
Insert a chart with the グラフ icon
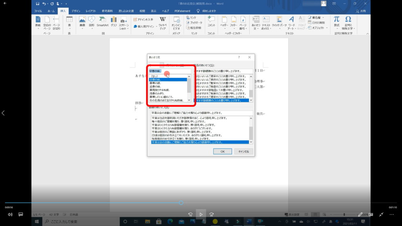click(x=114, y=21)
